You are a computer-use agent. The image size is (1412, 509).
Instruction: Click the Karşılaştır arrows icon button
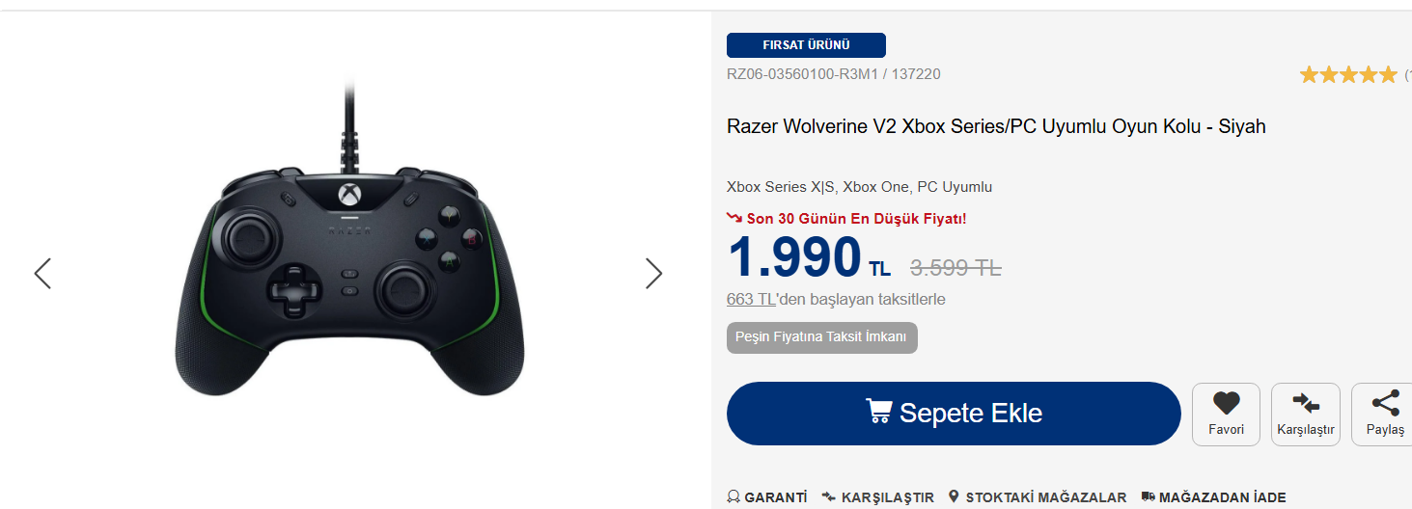[x=1305, y=415]
